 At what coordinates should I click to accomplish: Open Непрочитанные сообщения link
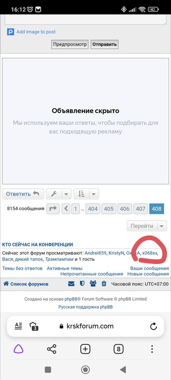(x=92, y=274)
